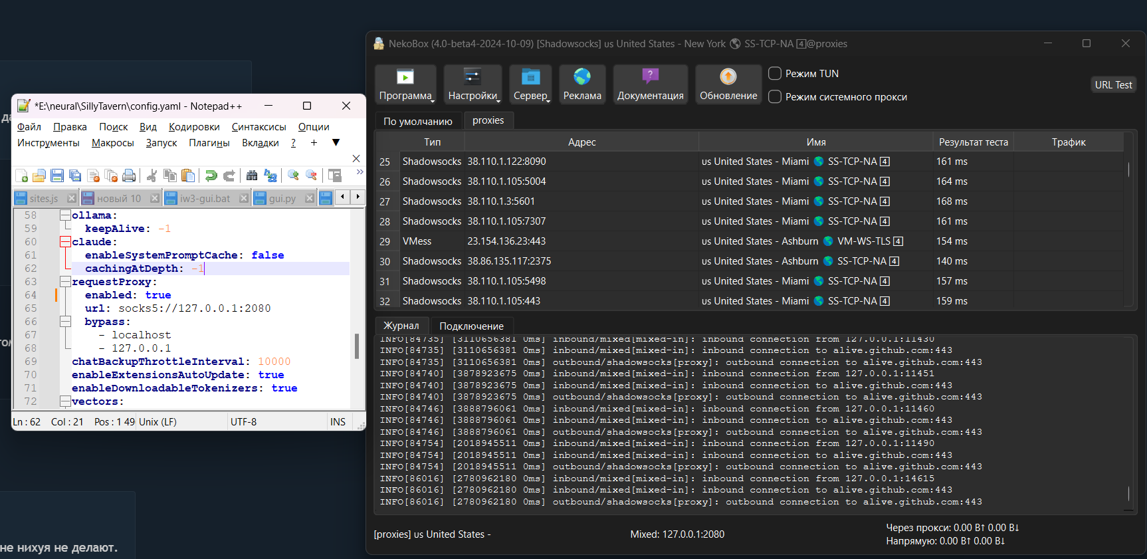Close the новый 10 tab
The height and width of the screenshot is (559, 1147).
click(x=155, y=198)
